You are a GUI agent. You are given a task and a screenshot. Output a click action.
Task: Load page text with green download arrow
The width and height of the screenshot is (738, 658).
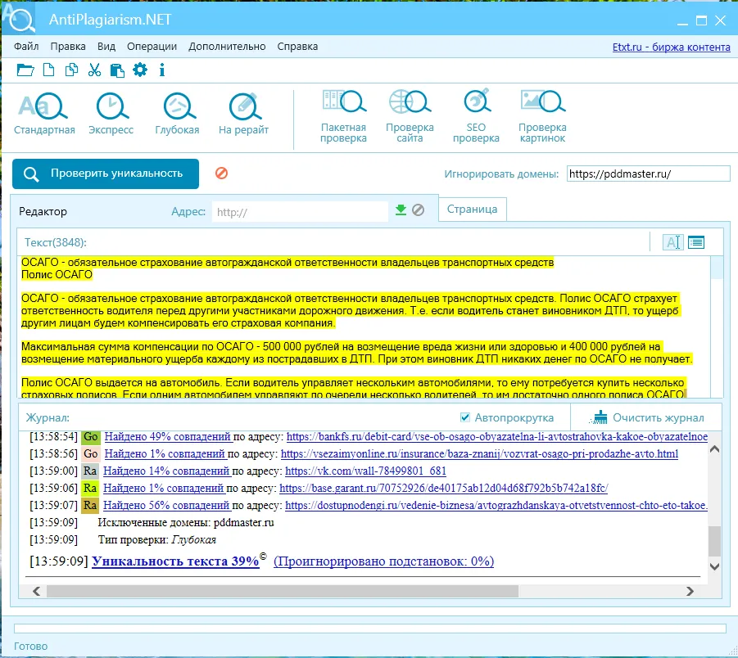[x=401, y=210]
